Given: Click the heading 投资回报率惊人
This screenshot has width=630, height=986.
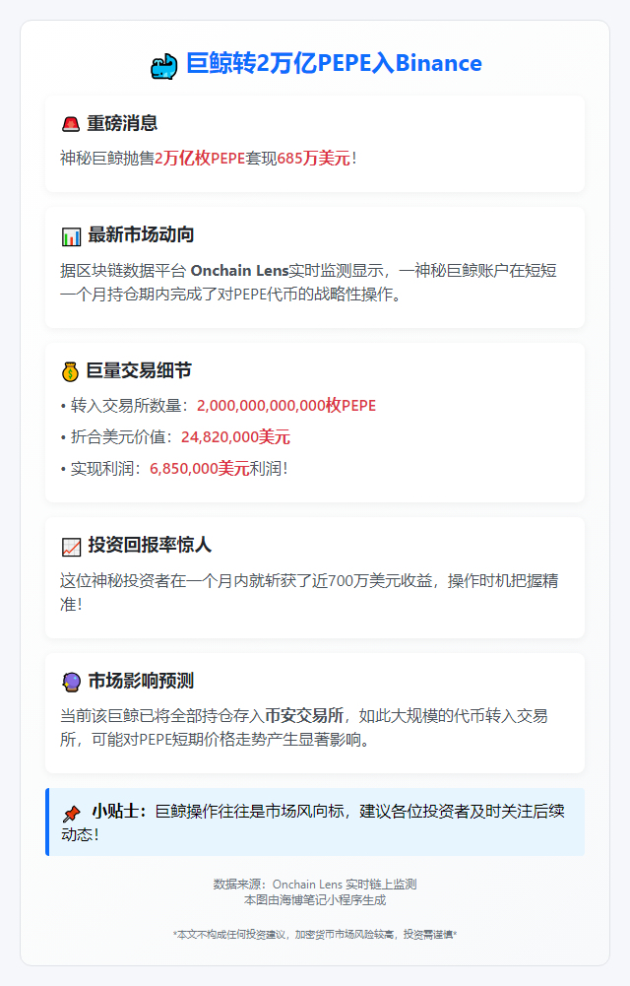Looking at the screenshot, I should 150,545.
